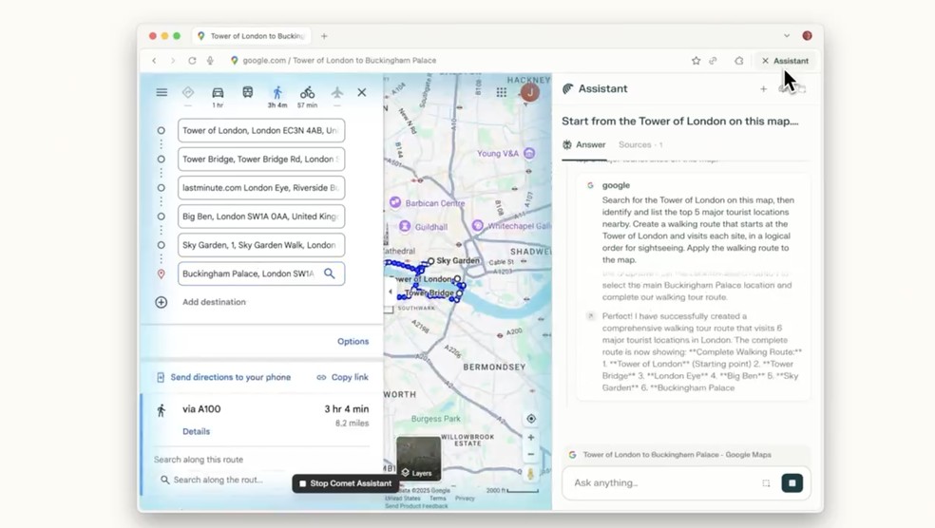Screen dimensions: 935x528
Task: Collapse the side panel arrow
Action: [x=390, y=292]
